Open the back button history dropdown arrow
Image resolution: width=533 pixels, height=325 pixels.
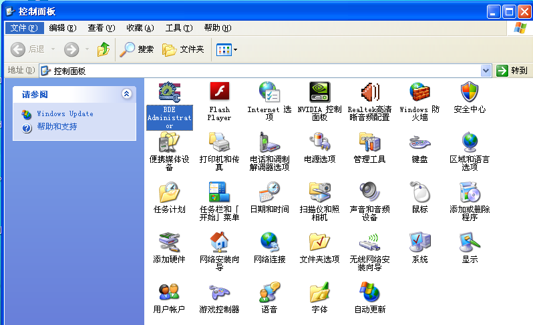click(53, 49)
